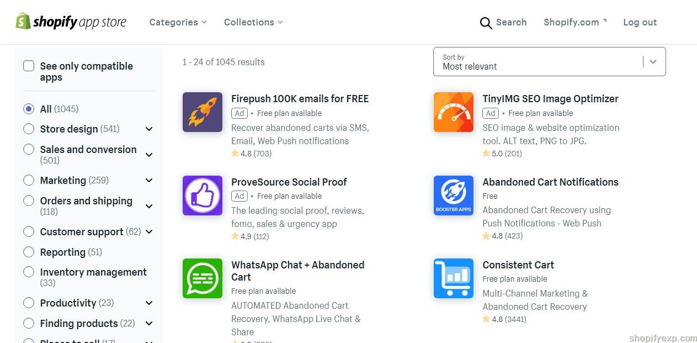Screen dimensions: 697x343
Task: Select the Store design radio button
Action: (29, 129)
